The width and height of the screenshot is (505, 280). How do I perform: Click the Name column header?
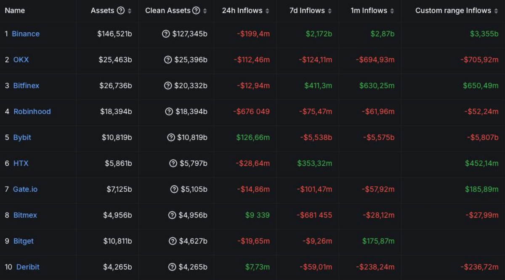point(15,10)
